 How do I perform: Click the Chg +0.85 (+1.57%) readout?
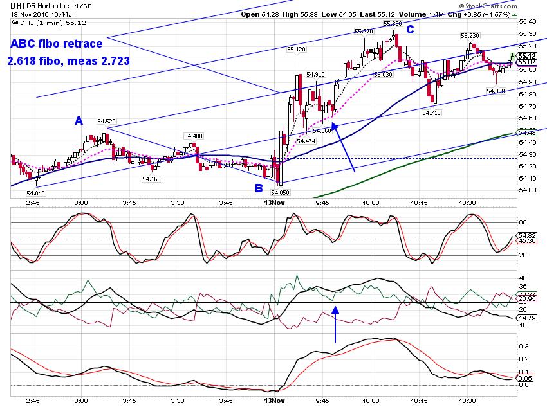(479, 14)
